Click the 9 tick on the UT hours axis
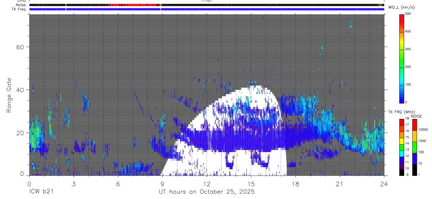 163,184
